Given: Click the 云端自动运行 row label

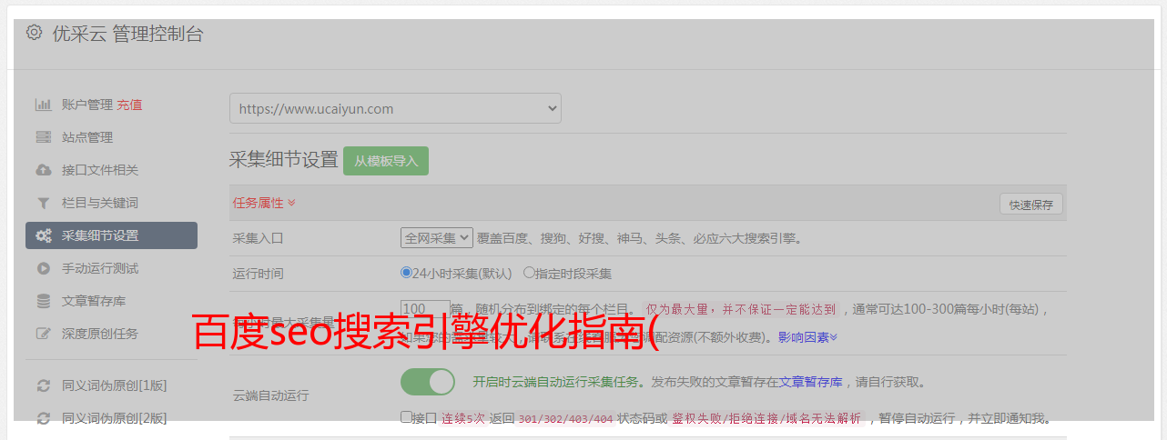Looking at the screenshot, I should (271, 395).
